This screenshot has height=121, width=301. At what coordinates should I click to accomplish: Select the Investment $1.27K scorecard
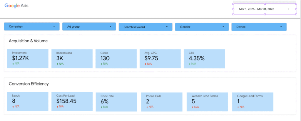pos(28,58)
